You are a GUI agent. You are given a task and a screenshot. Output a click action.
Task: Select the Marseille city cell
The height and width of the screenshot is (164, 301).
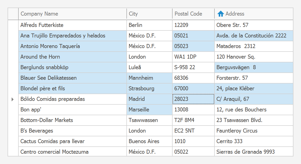139,110
